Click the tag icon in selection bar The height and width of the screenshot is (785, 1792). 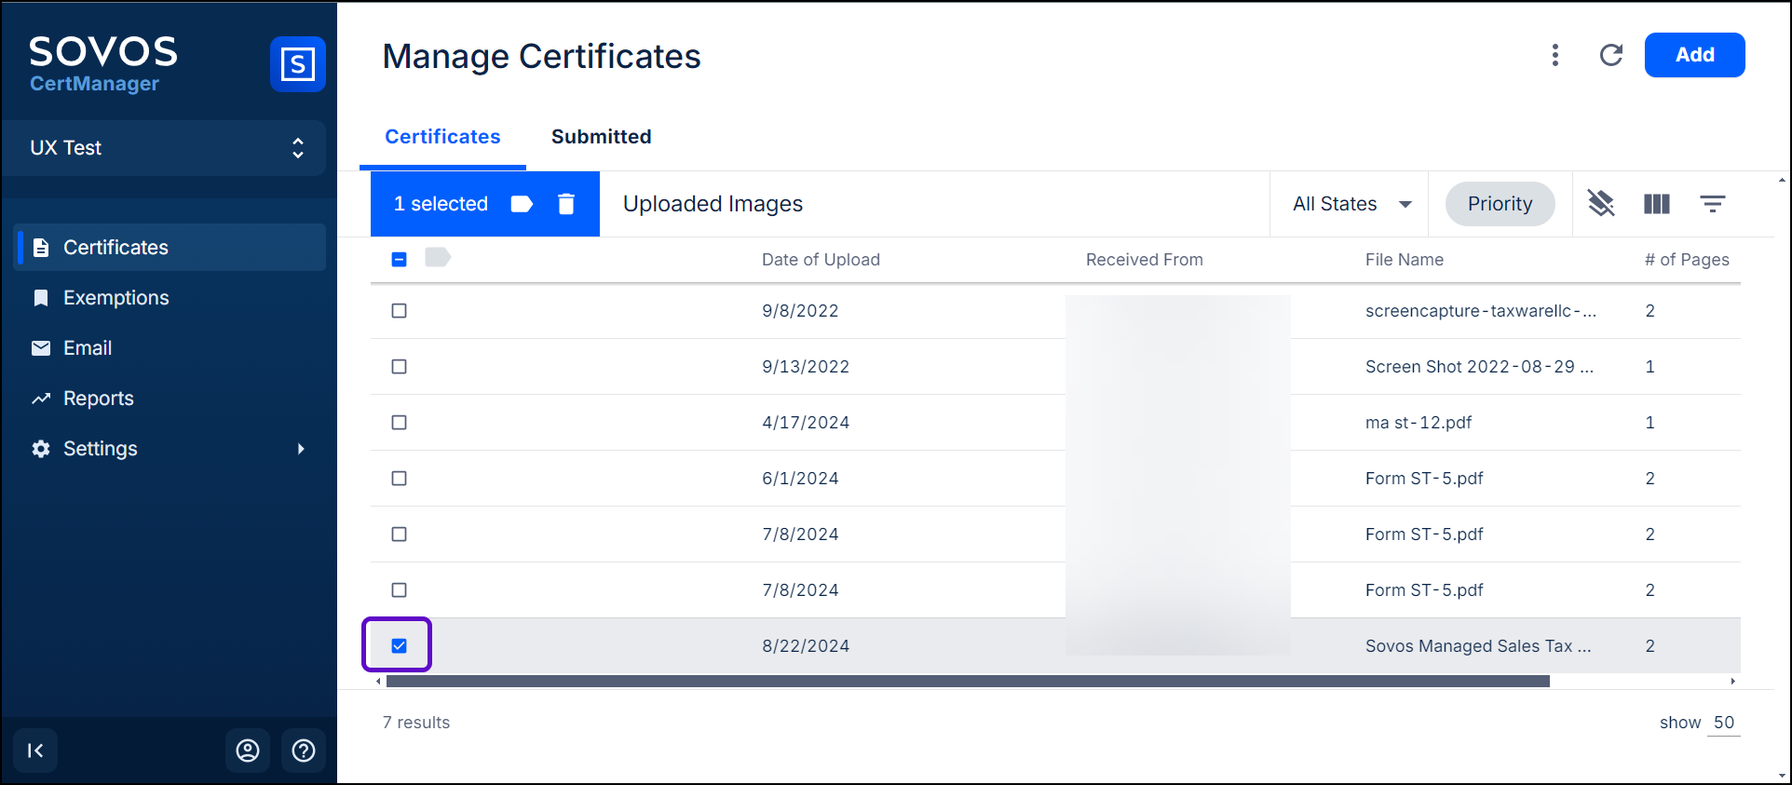tap(522, 204)
